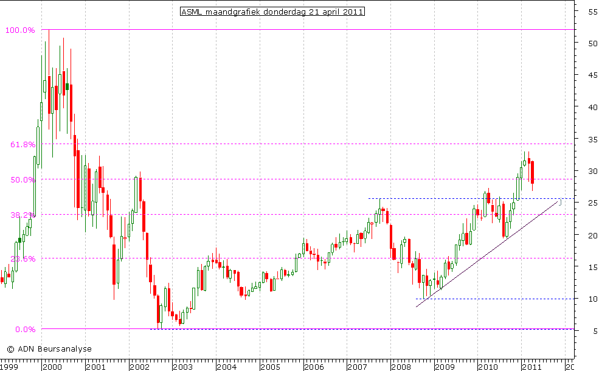Click the 2003 year label on time axis
599x371 pixels.
183,367
